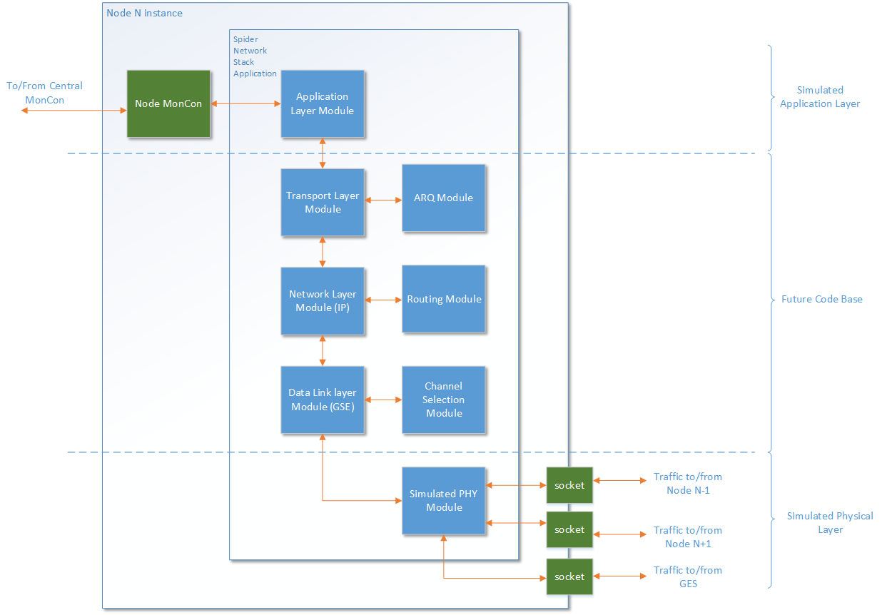Select the "Simulated Application Layer" label
The image size is (882, 615).
pos(819,97)
